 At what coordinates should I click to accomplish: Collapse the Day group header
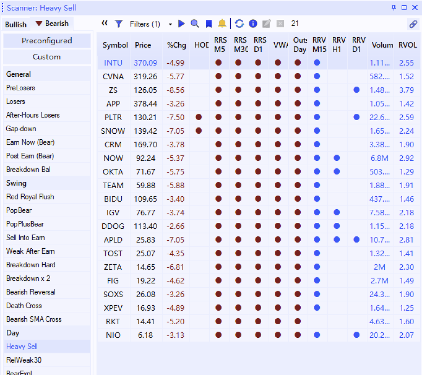[x=47, y=333]
